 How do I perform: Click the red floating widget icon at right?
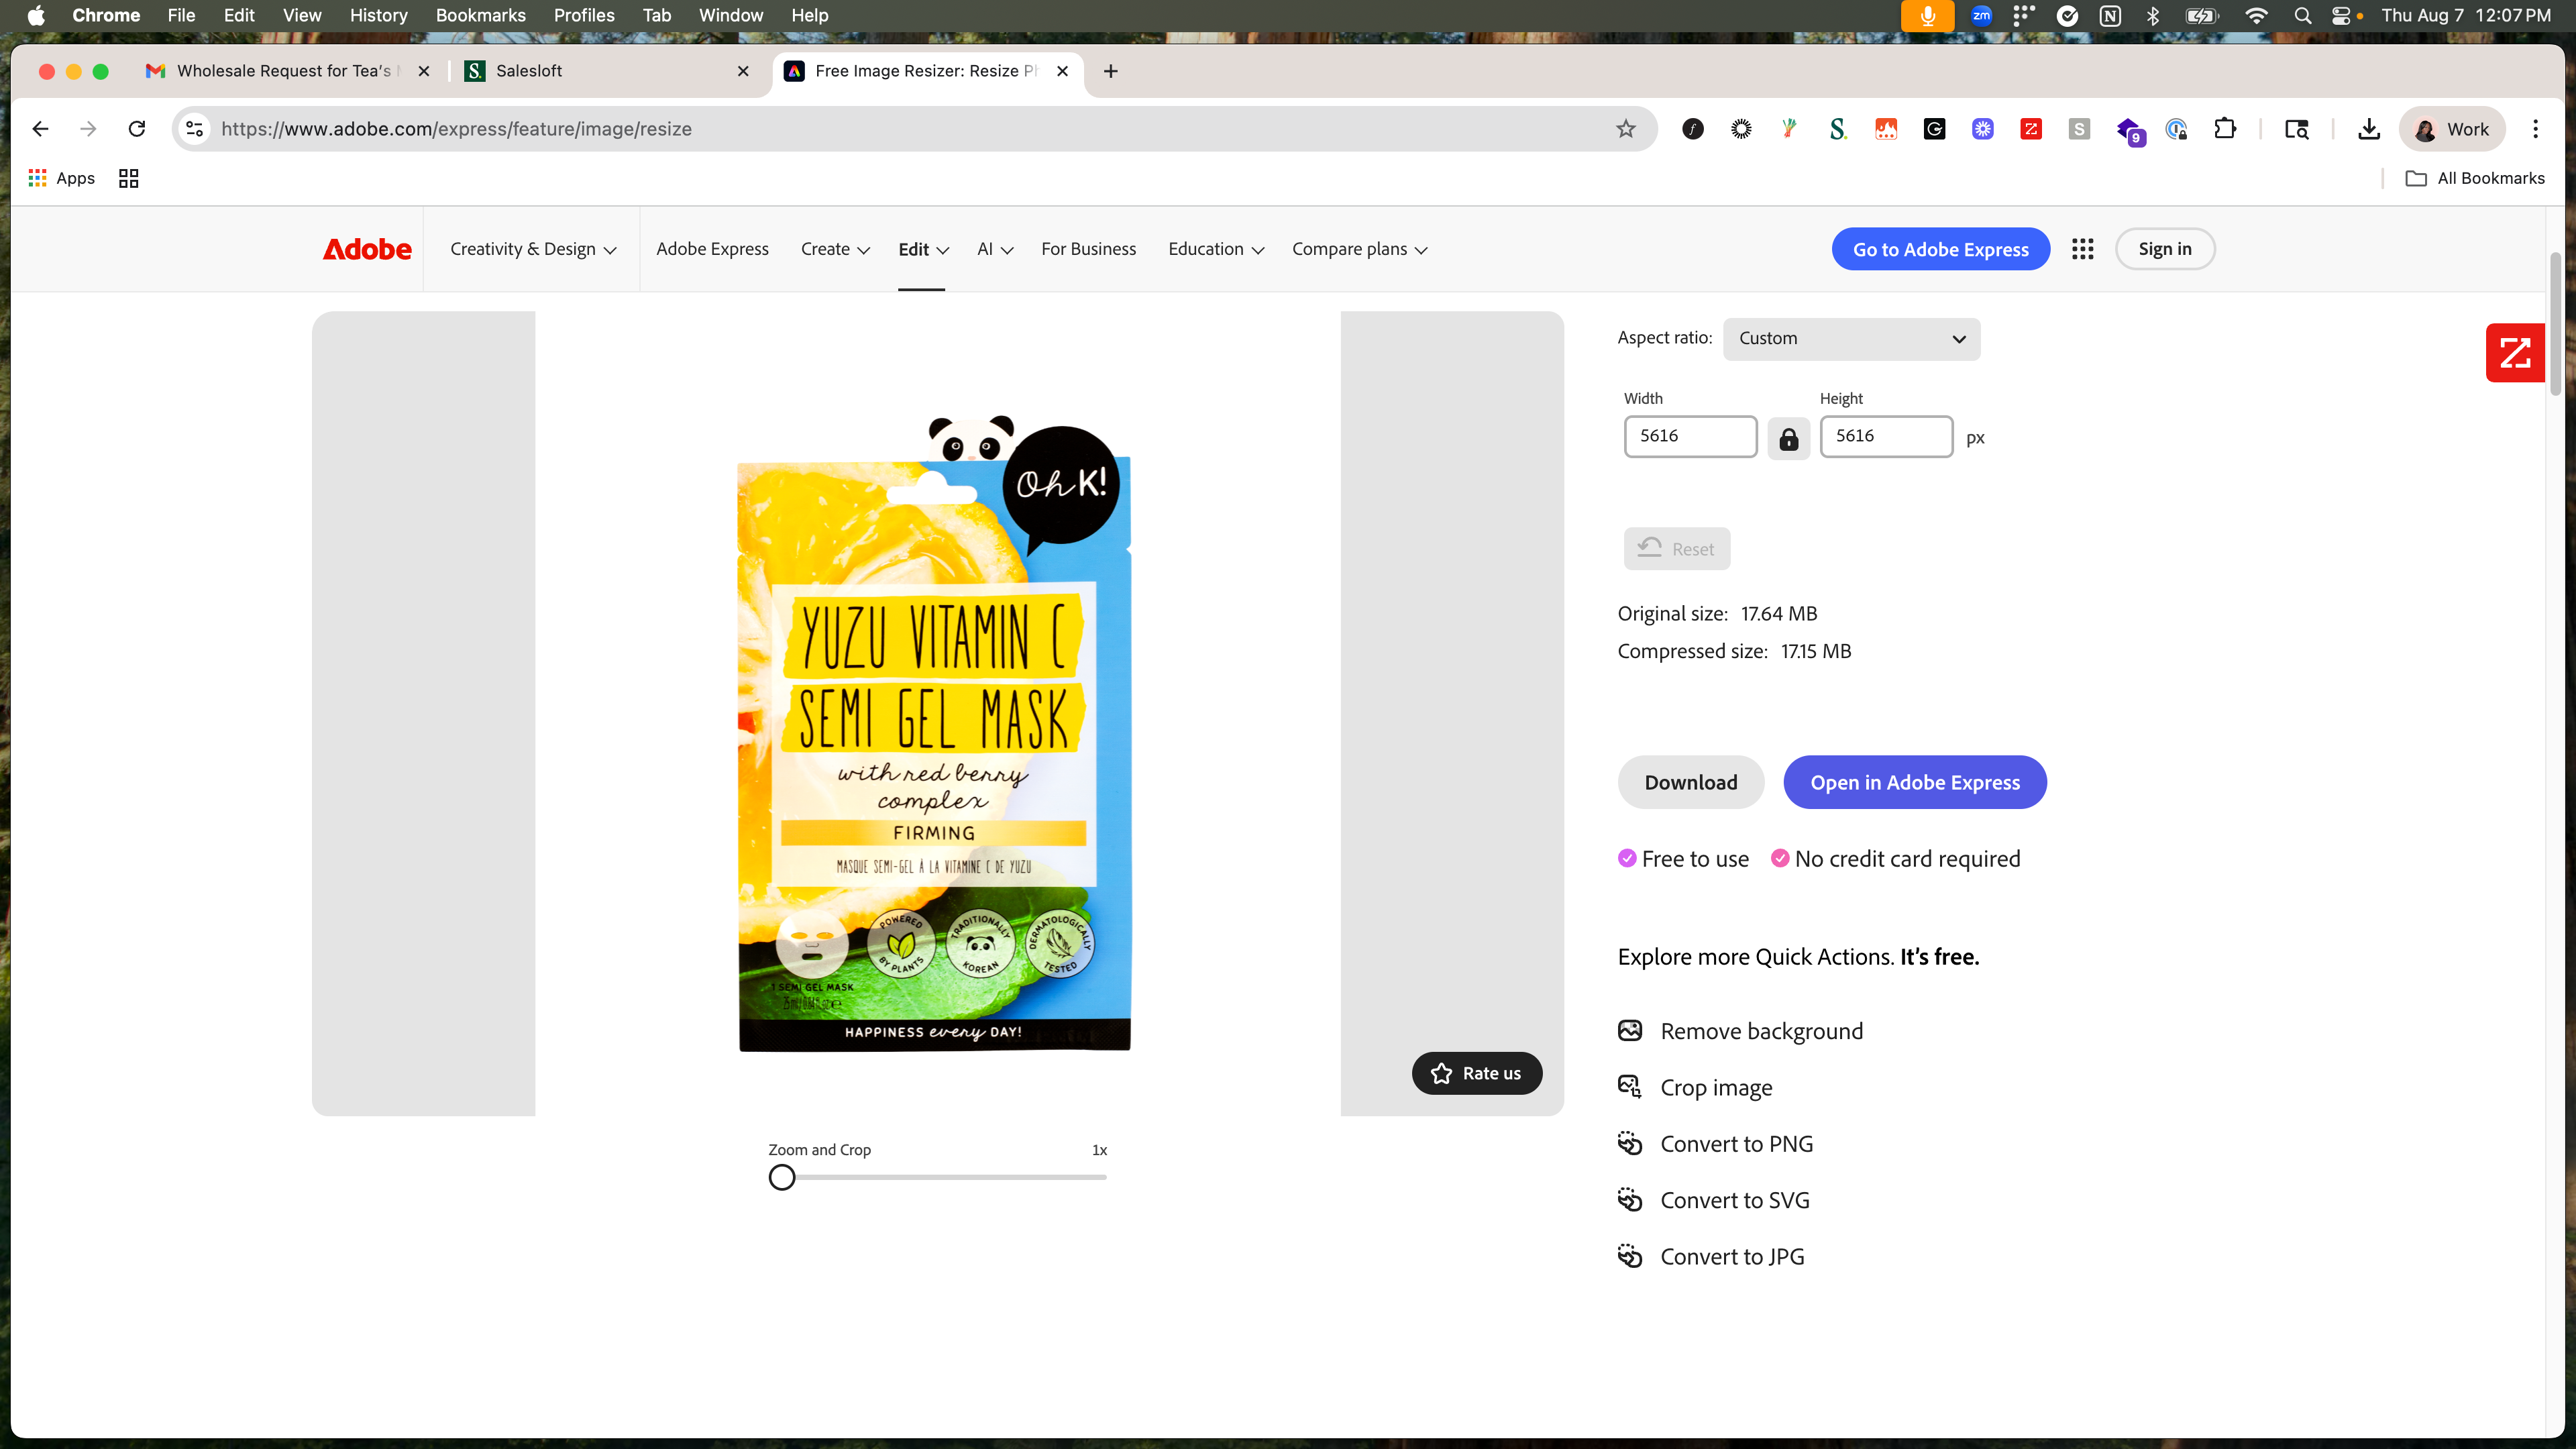[2514, 353]
